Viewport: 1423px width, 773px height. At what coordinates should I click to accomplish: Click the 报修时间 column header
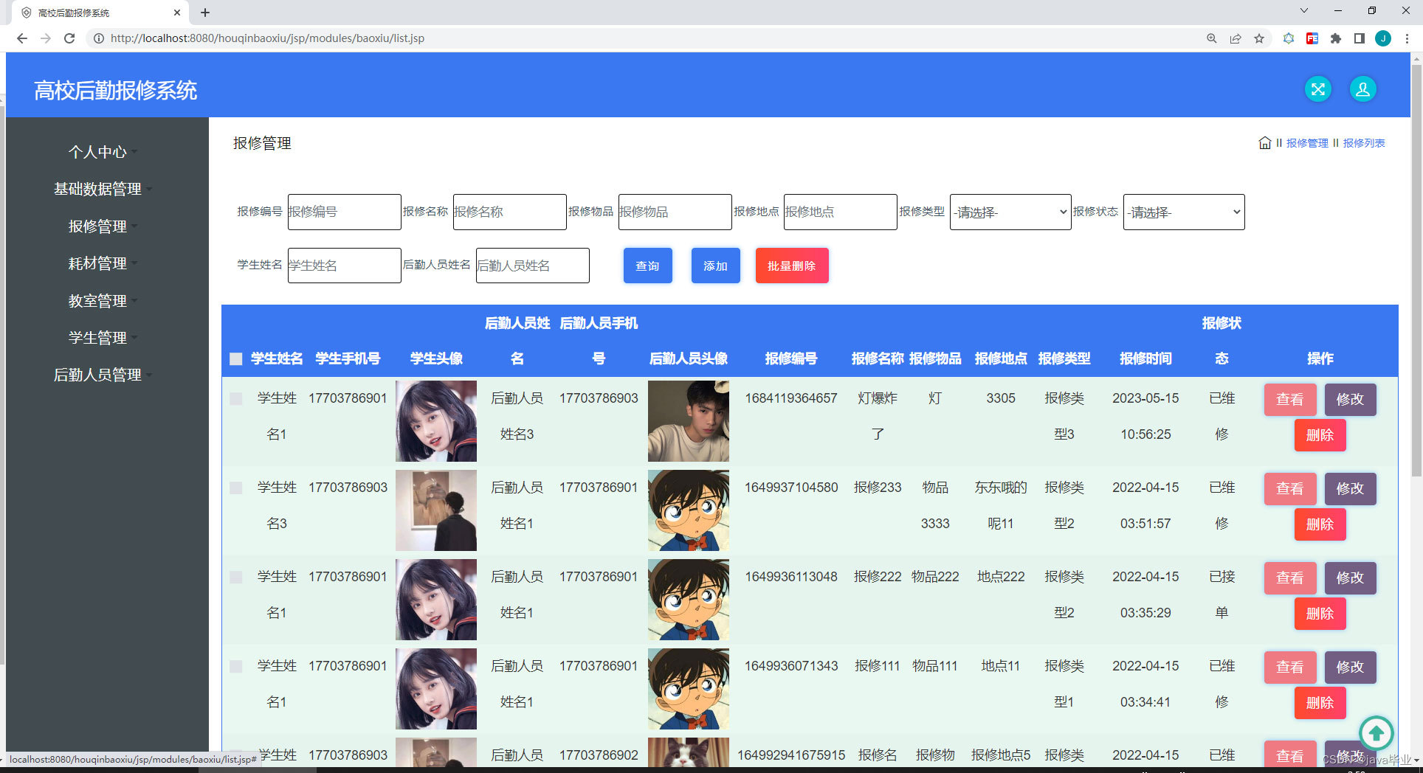click(x=1145, y=358)
